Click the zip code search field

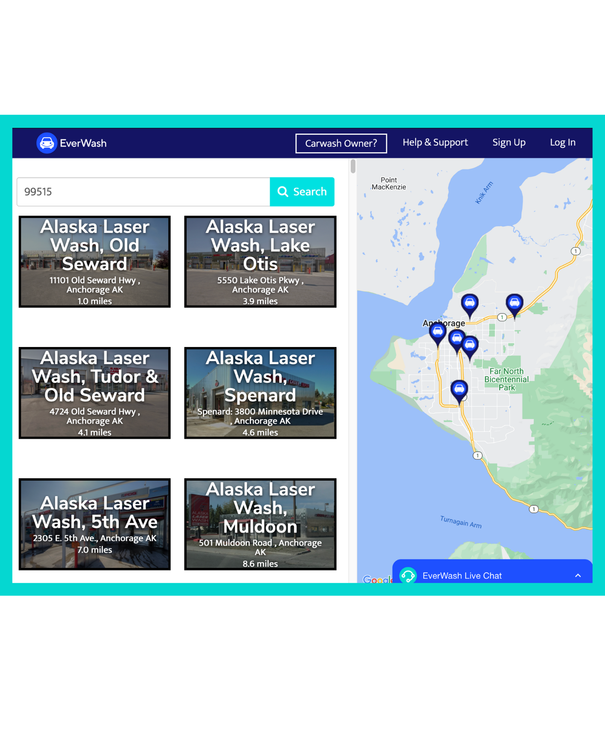coord(143,192)
